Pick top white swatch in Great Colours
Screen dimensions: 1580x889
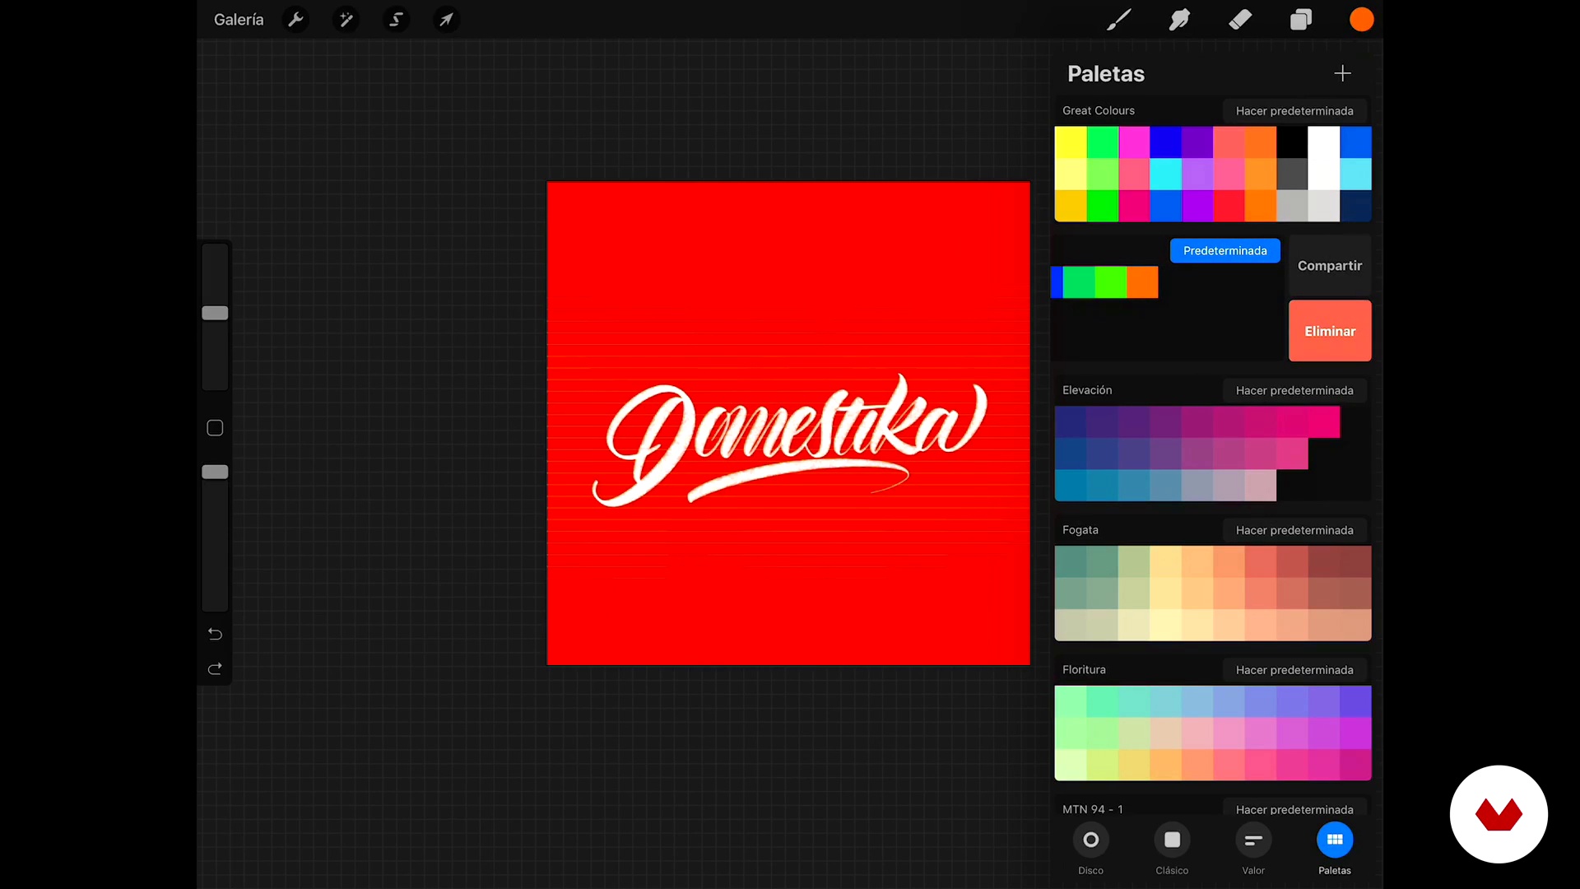click(1324, 142)
